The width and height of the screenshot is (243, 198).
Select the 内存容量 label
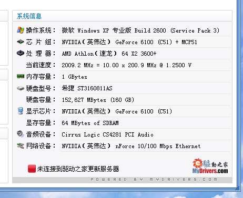pyautogui.click(x=40, y=77)
